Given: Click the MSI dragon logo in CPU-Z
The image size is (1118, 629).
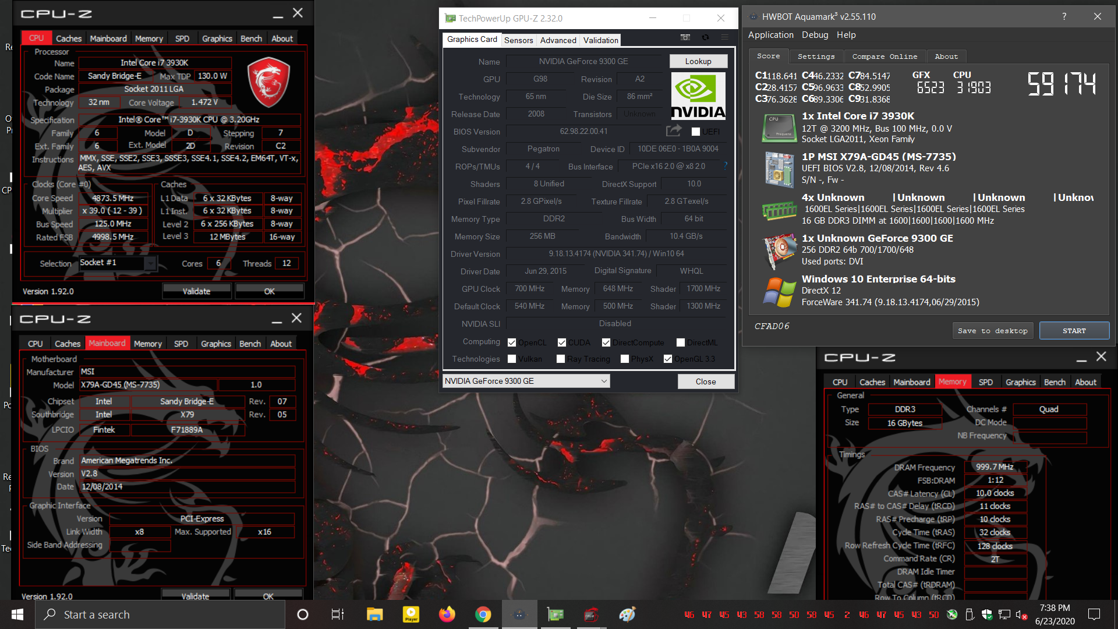Looking at the screenshot, I should click(268, 82).
